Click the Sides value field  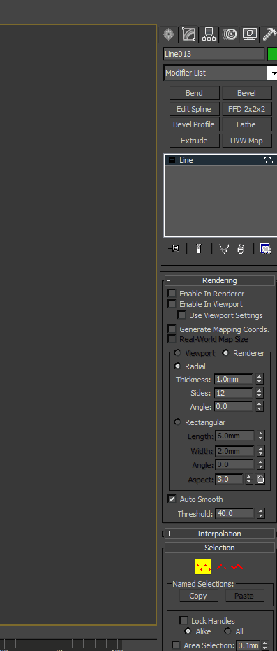[233, 393]
